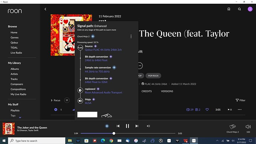Open My Live Radio in sidebar
Viewport: 256px width, 144px height.
click(18, 94)
